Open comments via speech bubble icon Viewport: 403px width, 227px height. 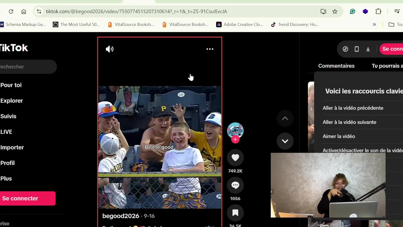click(x=235, y=185)
